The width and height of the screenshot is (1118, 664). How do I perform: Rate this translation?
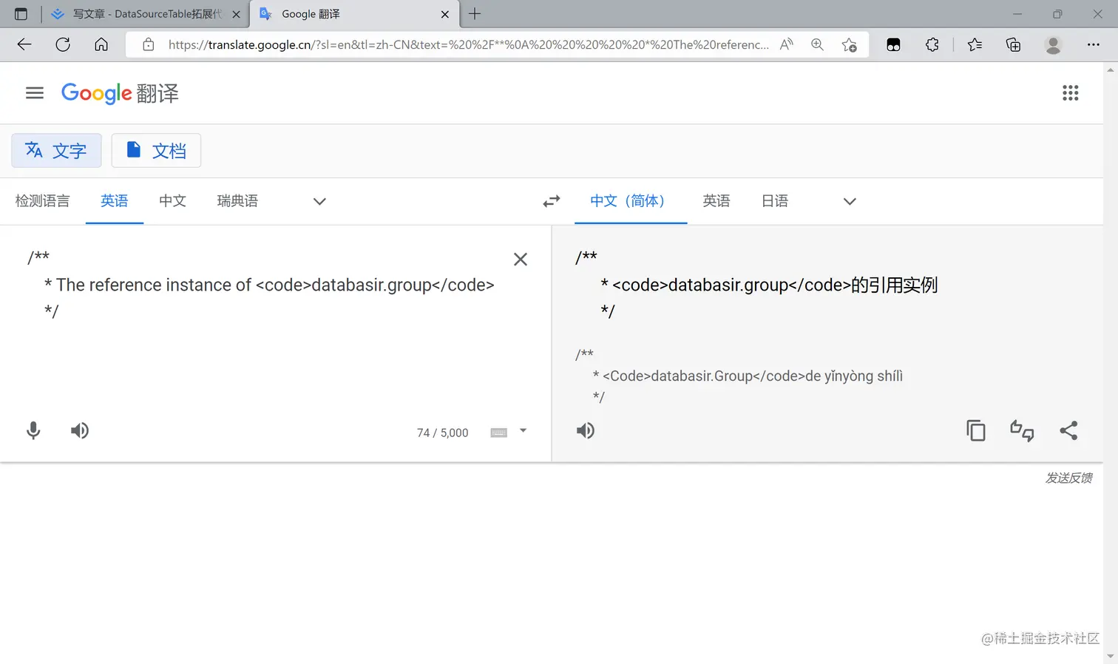pos(1022,430)
